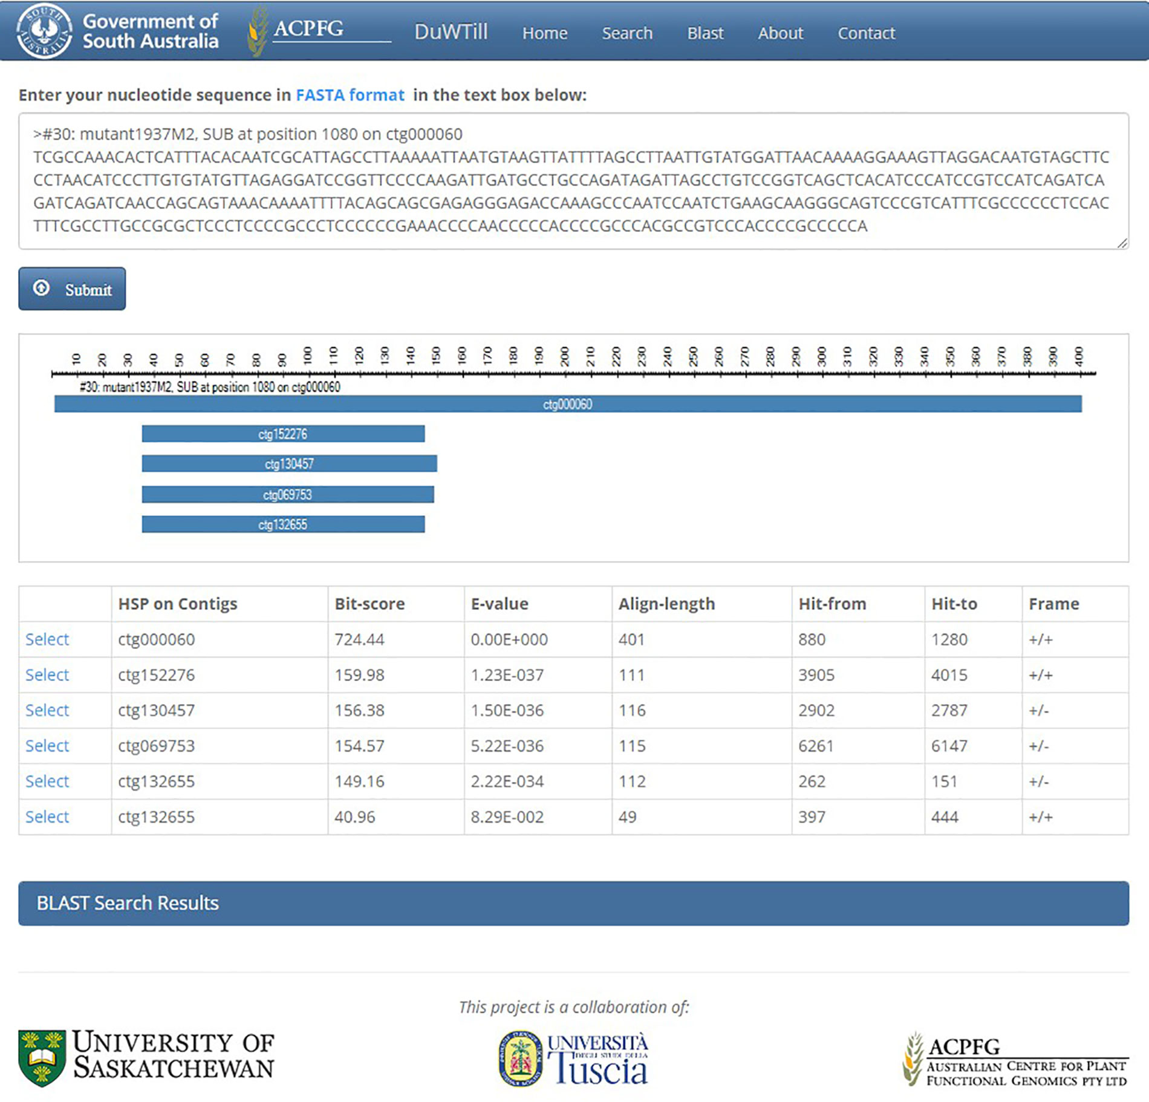The image size is (1149, 1102).
Task: Click the bit-score value 156.38
Action: coord(359,710)
